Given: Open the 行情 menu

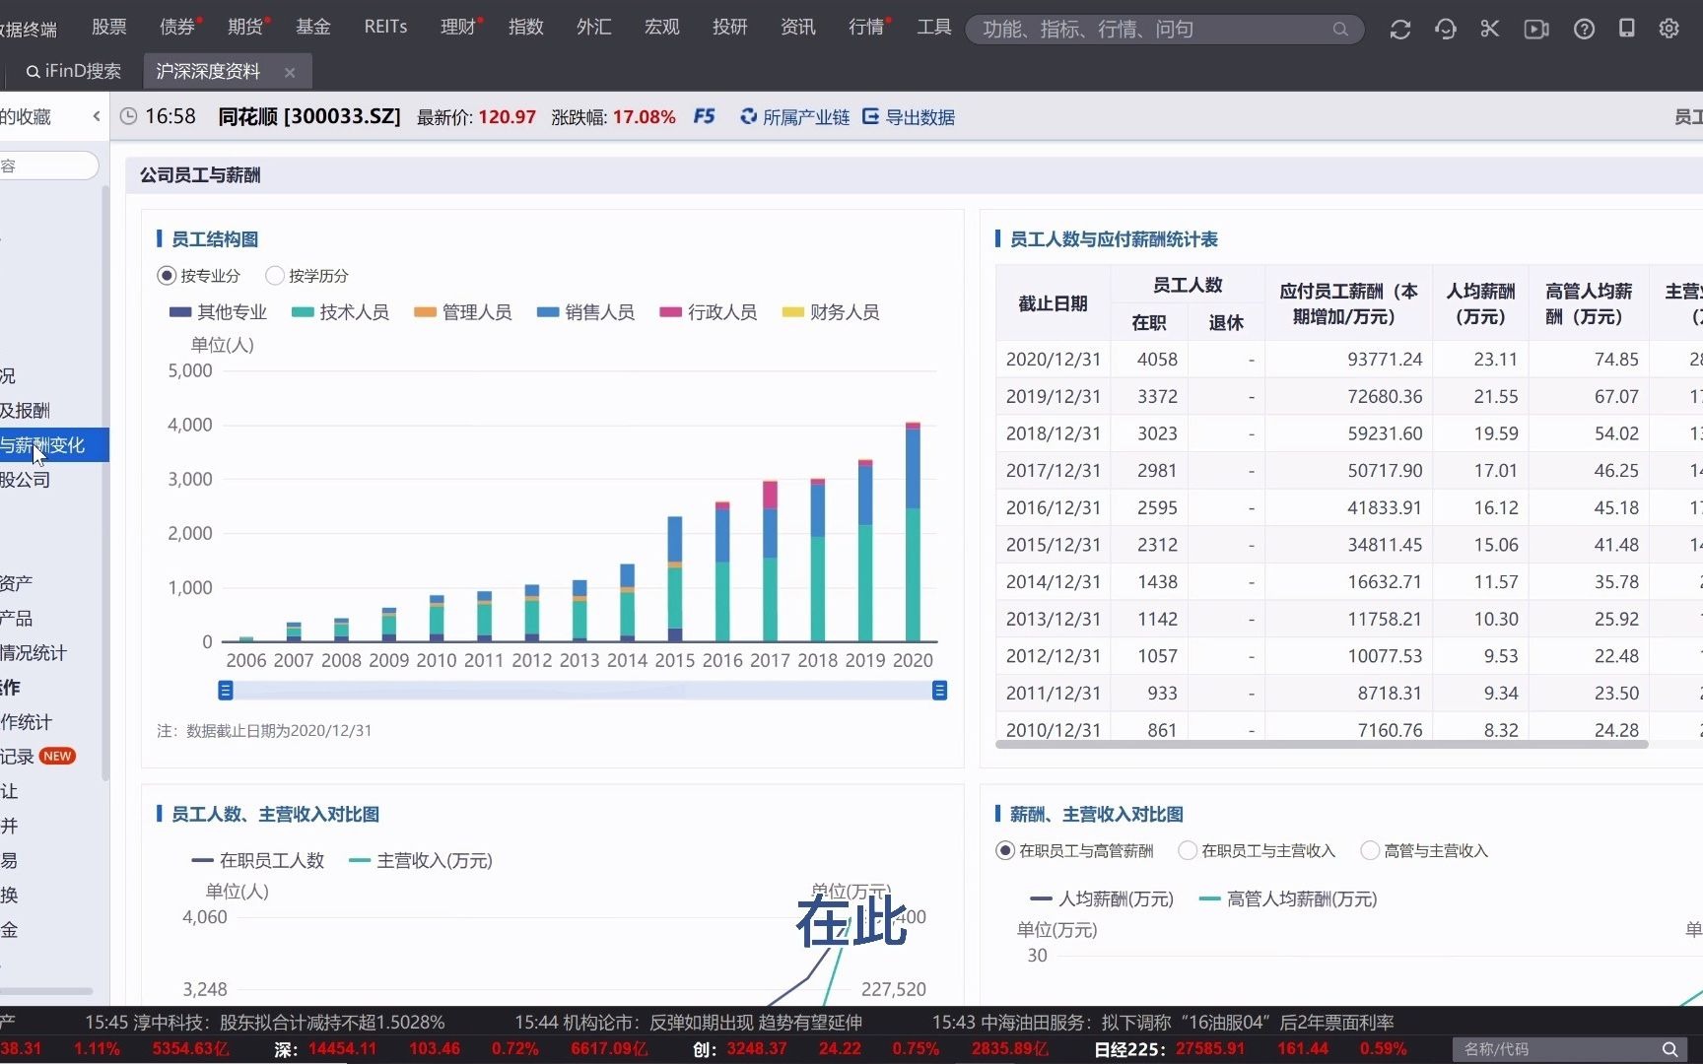Looking at the screenshot, I should pos(866,28).
